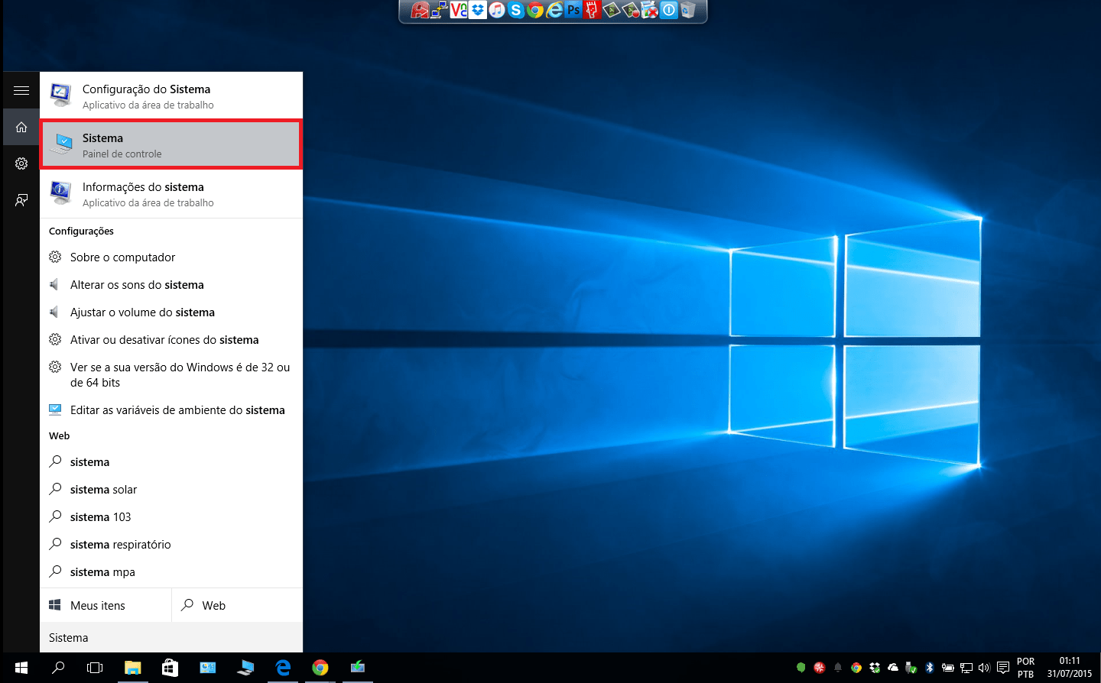Open Task View on the taskbar
This screenshot has height=683, width=1101.
click(x=95, y=668)
